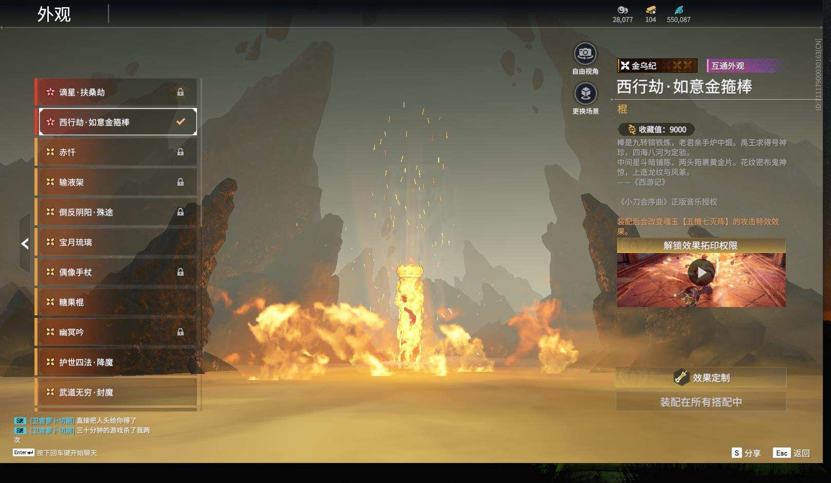Select 武道无穷·封魔 from the list
Screen dimensions: 831x483
[x=116, y=392]
